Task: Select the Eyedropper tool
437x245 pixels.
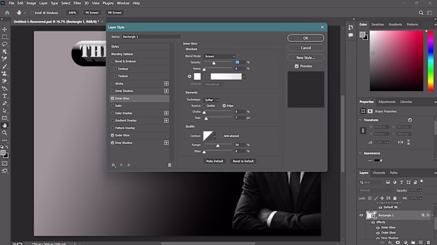Action: coord(5,59)
